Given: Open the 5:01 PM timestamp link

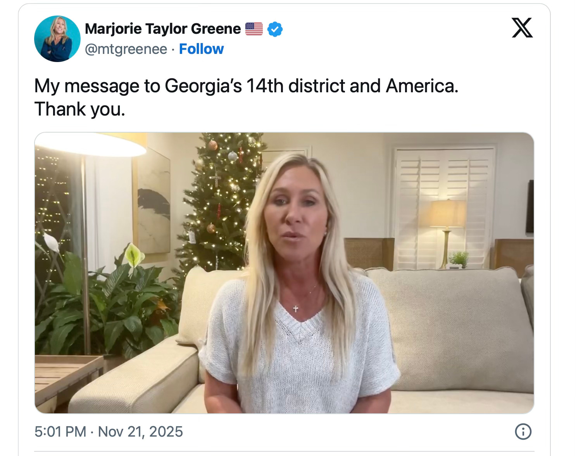Looking at the screenshot, I should coord(60,432).
